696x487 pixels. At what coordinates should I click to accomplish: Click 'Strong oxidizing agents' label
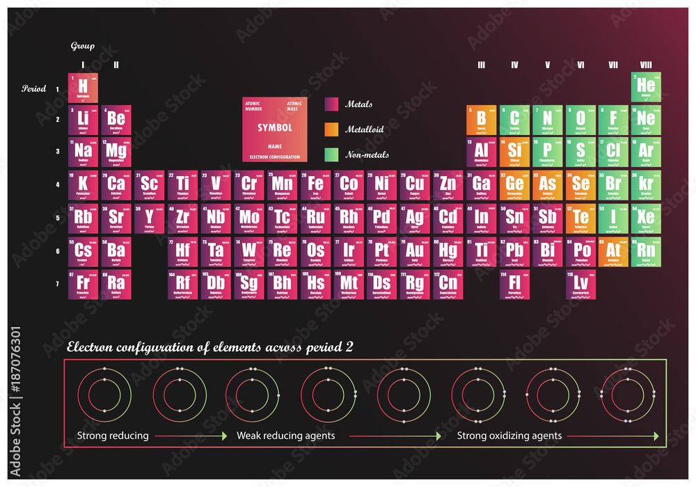pos(509,436)
